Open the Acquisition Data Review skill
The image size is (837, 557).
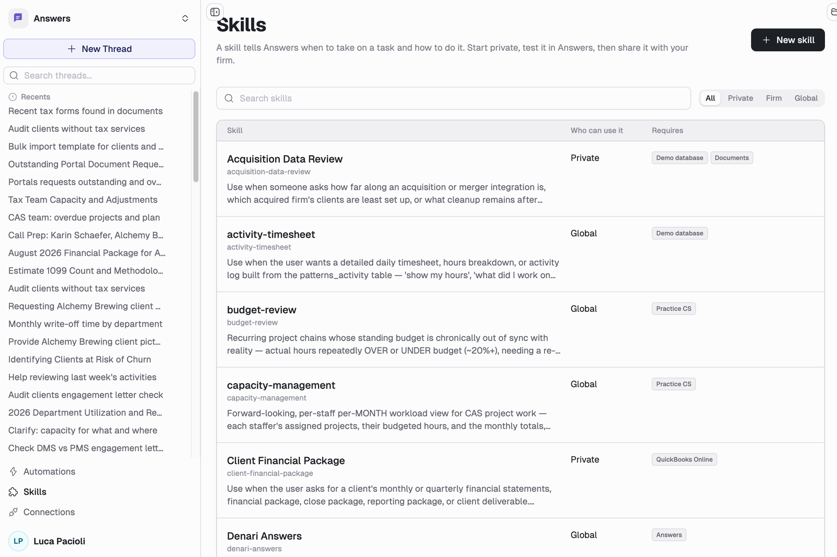285,159
